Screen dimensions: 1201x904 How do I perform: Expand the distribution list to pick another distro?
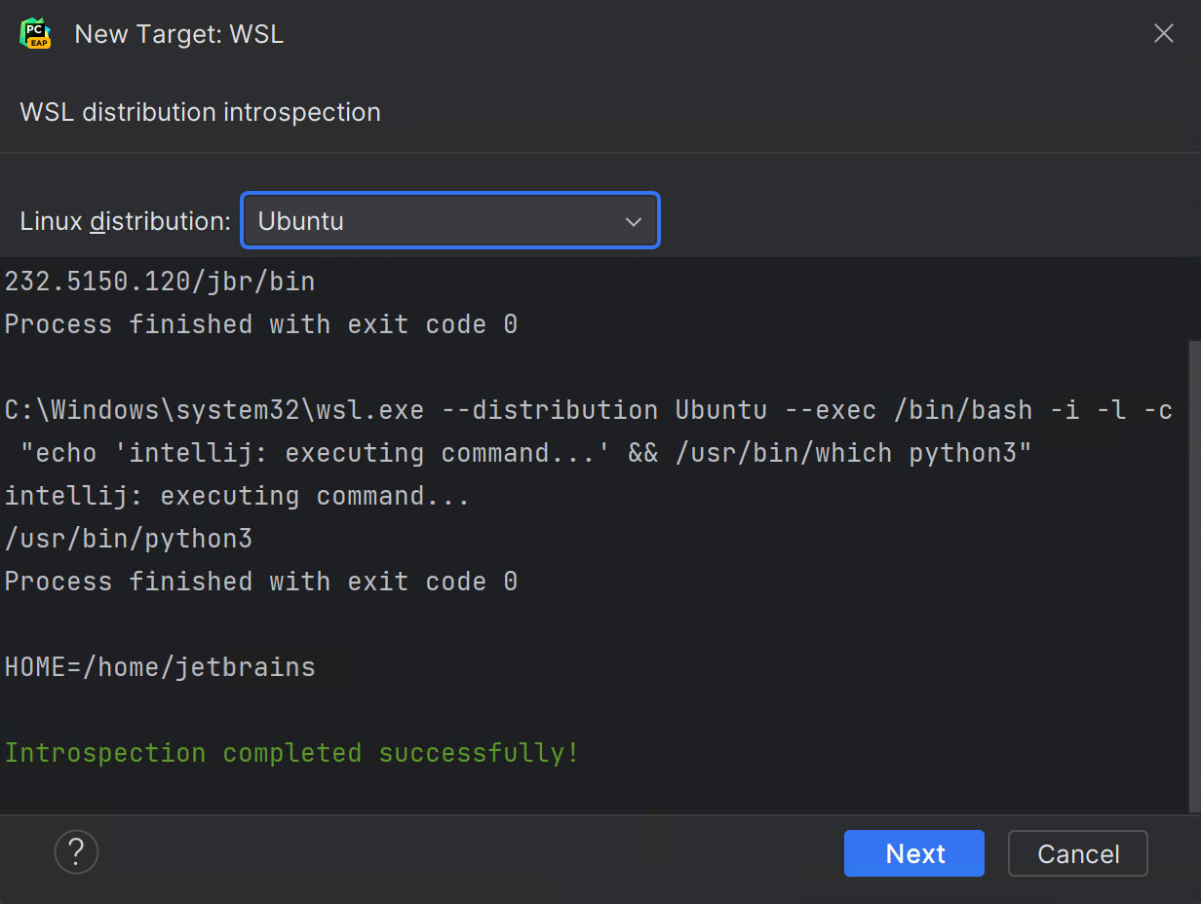tap(635, 220)
